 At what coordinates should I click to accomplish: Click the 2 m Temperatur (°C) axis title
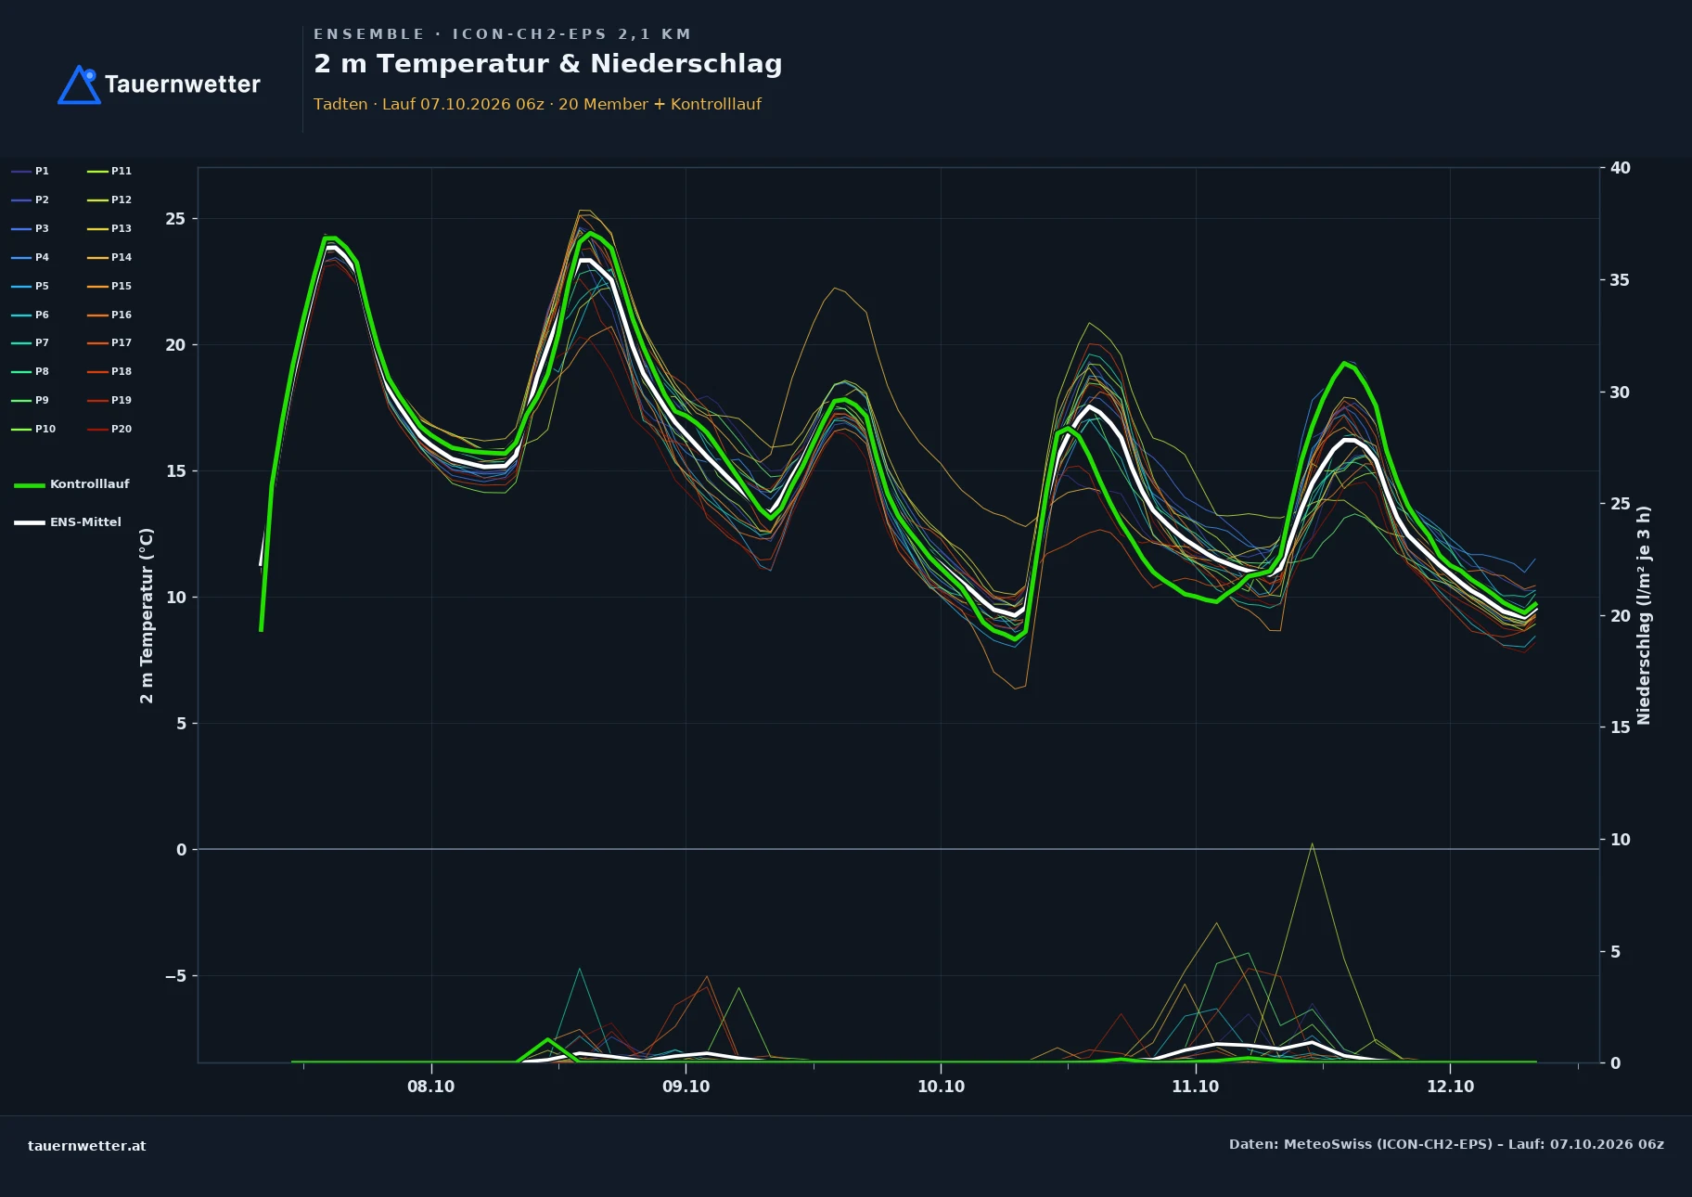point(147,615)
